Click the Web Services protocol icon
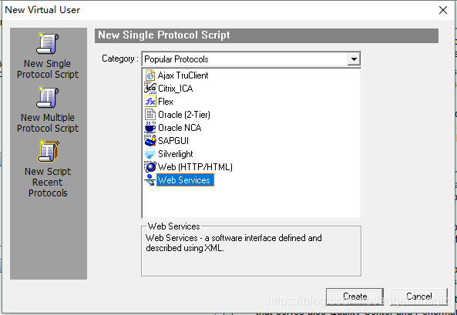The width and height of the screenshot is (457, 315). (x=150, y=180)
